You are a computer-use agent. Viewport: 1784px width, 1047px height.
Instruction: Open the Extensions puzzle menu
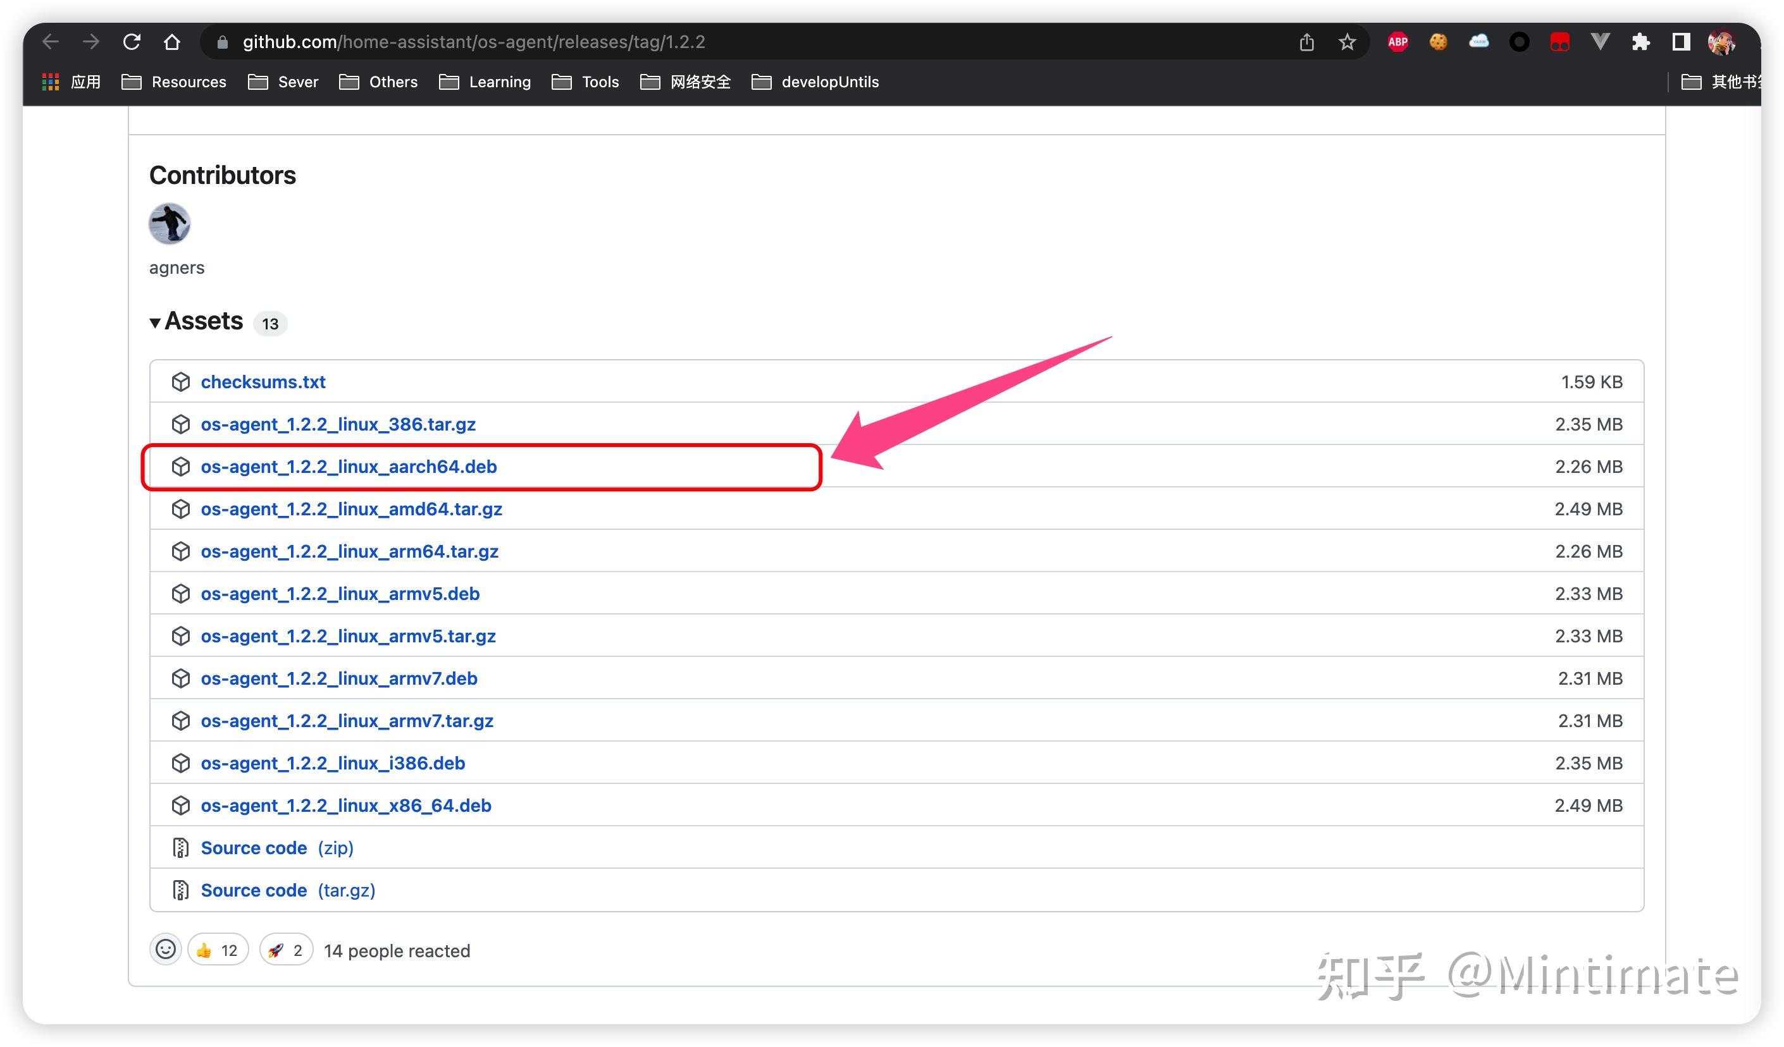pyautogui.click(x=1640, y=42)
